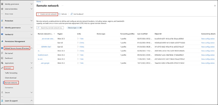Click the Verified ID sidebar icon

pyautogui.click(x=2, y=34)
